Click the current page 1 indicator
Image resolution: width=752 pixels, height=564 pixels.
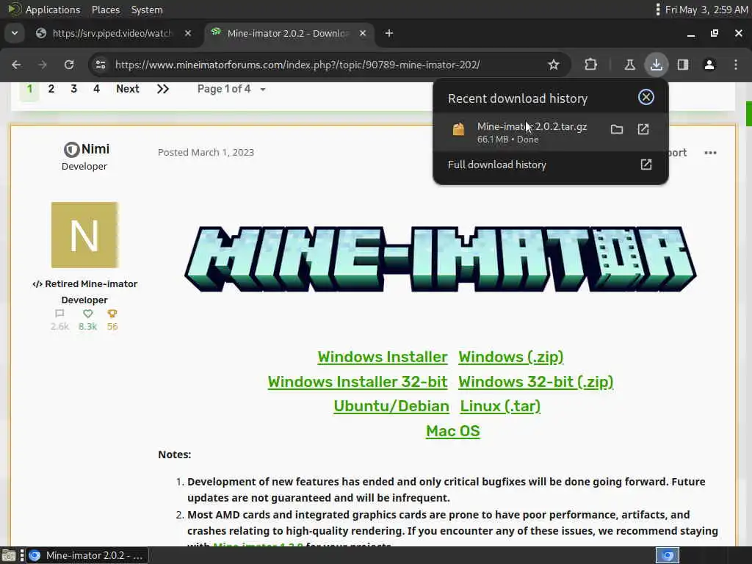[29, 89]
